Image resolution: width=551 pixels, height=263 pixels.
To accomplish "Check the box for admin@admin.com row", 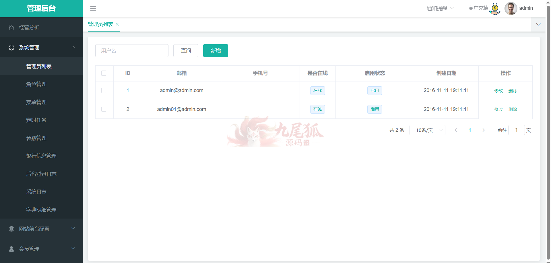I will coord(104,91).
